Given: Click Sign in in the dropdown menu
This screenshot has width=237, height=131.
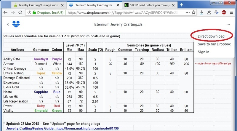Looking at the screenshot, I should (204, 52).
